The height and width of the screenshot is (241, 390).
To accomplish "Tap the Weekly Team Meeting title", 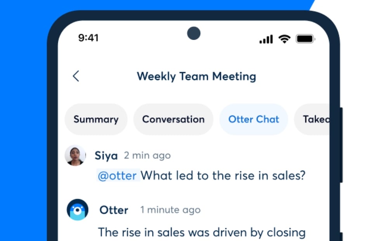I will point(196,76).
